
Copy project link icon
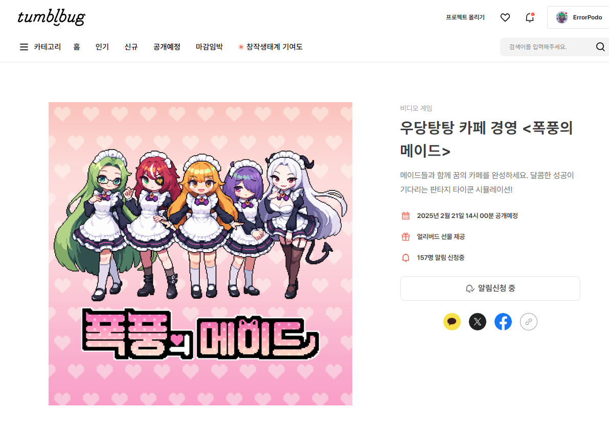(x=529, y=322)
